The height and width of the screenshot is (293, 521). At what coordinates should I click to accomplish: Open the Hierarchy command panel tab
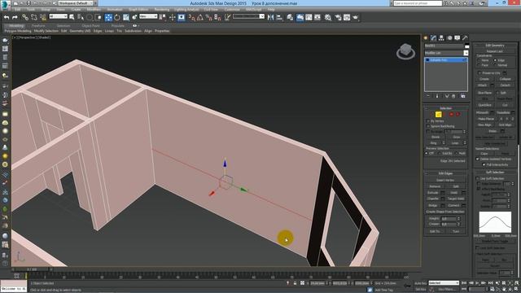pyautogui.click(x=441, y=38)
